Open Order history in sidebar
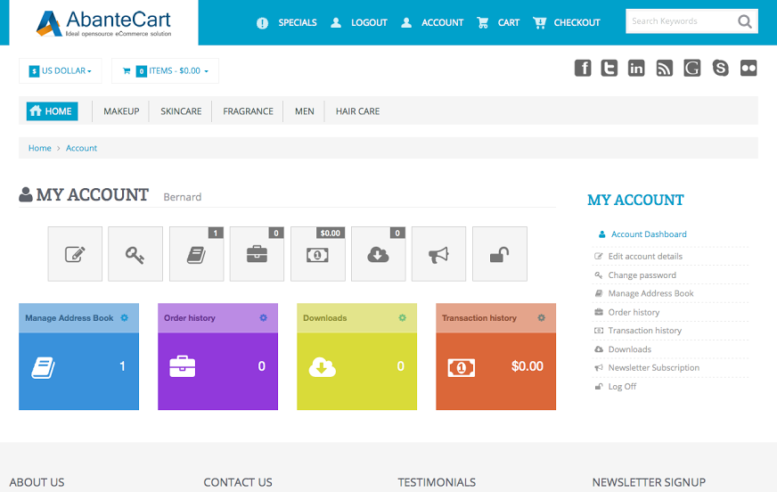Viewport: 777px width, 492px height. tap(634, 312)
